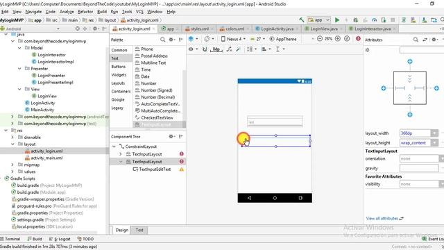Click error icon beside first TextInputLayout
444x250 pixels.
pyautogui.click(x=182, y=154)
